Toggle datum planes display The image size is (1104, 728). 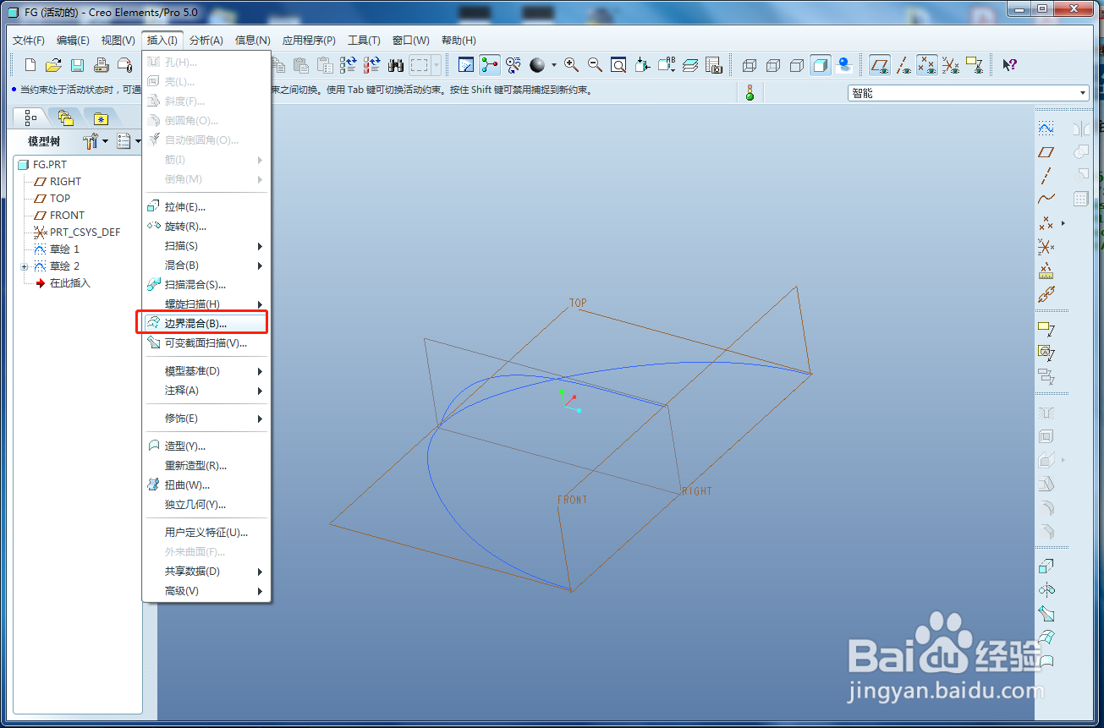click(x=880, y=65)
